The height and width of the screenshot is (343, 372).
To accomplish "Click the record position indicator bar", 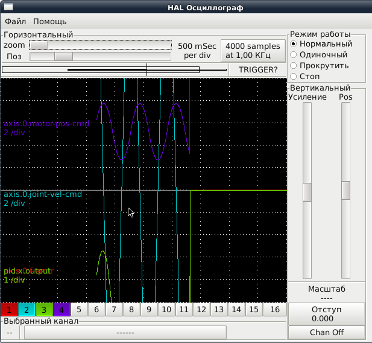I will [115, 69].
